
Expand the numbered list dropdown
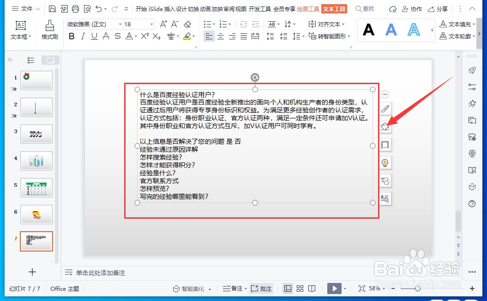coord(229,24)
